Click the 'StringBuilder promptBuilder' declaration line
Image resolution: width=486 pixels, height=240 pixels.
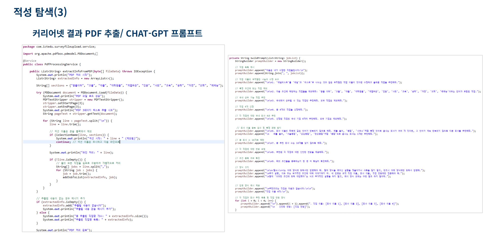coord(270,61)
